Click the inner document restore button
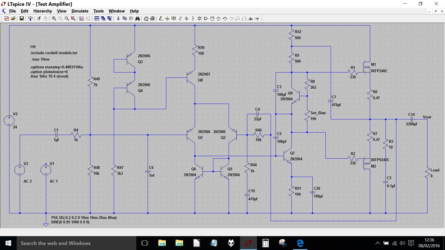 (436, 11)
